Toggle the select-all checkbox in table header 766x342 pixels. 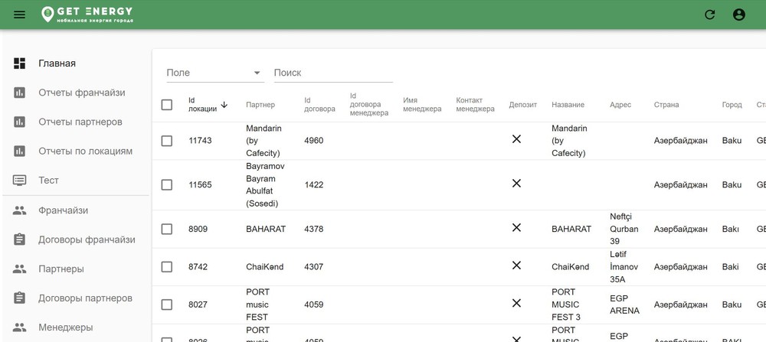click(x=167, y=105)
